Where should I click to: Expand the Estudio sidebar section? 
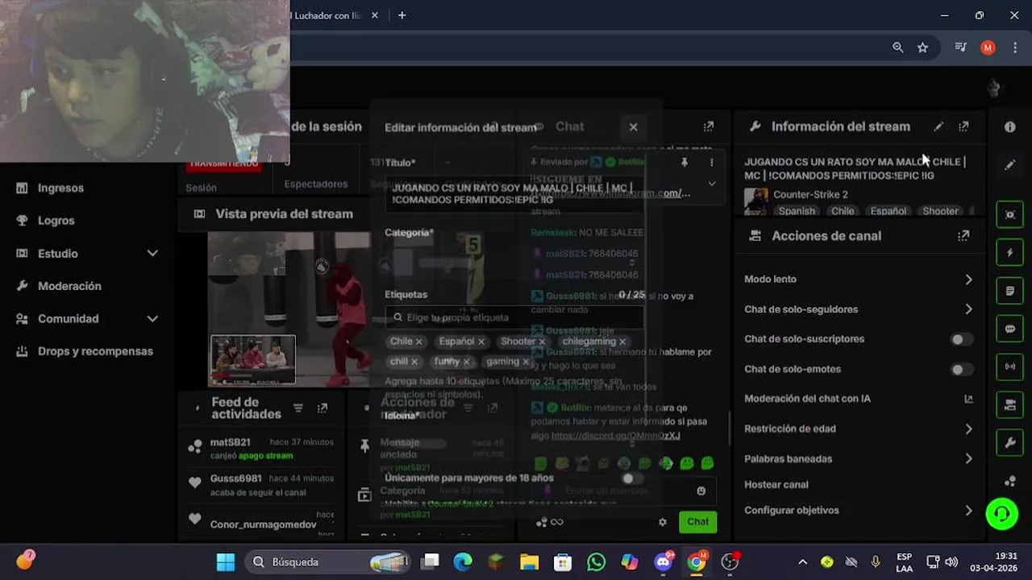pyautogui.click(x=152, y=253)
